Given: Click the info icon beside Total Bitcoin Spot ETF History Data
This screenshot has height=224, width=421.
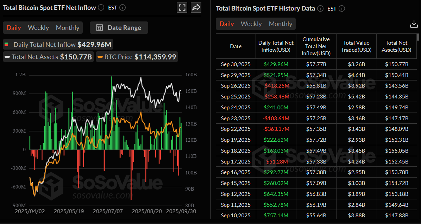Looking at the screenshot, I should coord(320,8).
